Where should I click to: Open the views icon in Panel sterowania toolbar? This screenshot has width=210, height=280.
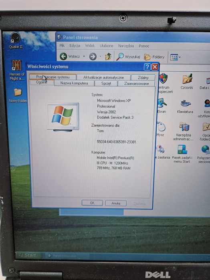click(174, 57)
